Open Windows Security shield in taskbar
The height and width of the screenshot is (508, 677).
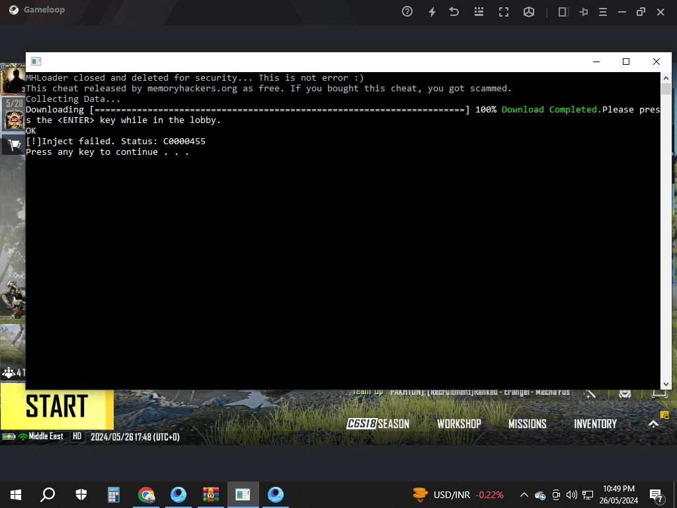[81, 495]
